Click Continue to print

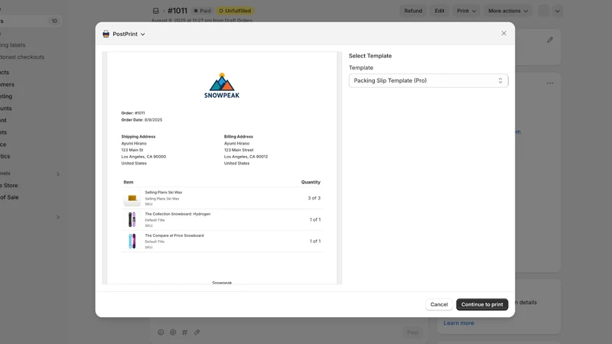pos(482,304)
